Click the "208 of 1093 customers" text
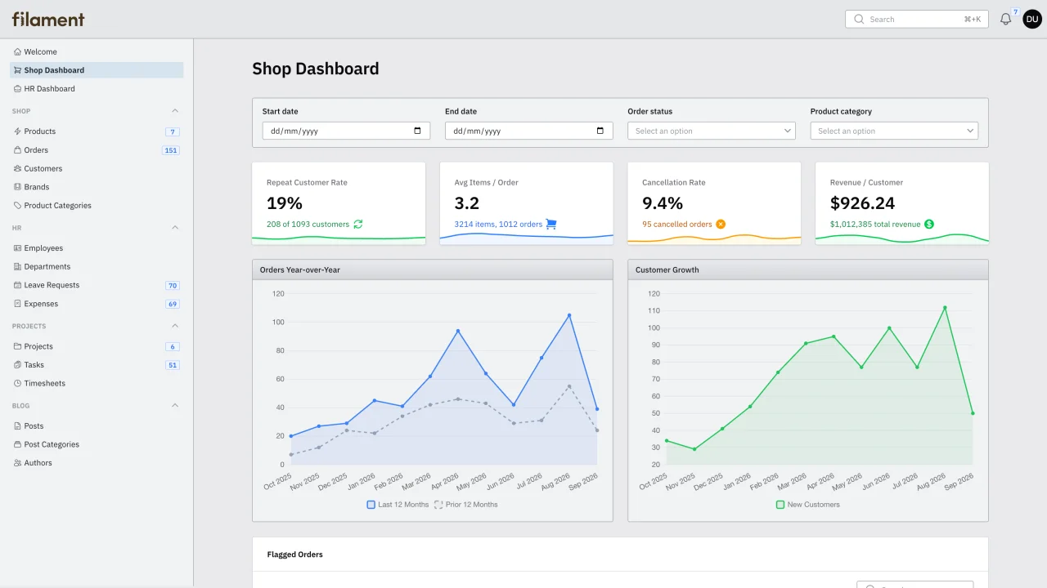The height and width of the screenshot is (588, 1047). point(308,224)
